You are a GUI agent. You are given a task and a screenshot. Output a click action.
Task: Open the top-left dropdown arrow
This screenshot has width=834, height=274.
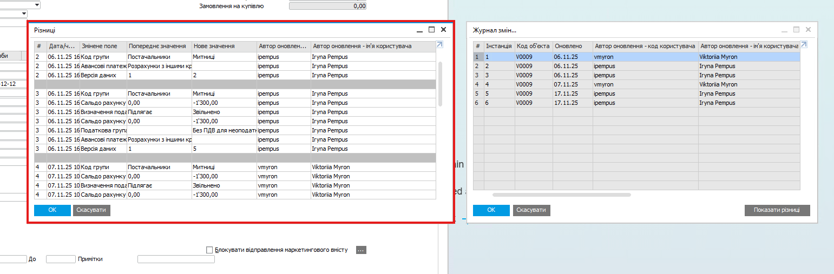click(x=37, y=5)
